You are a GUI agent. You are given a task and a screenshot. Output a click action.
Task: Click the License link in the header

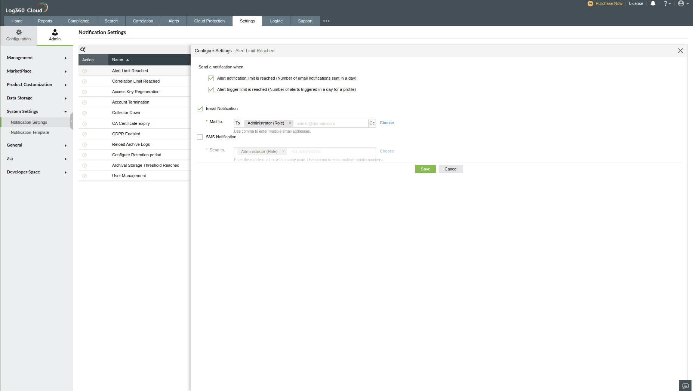[636, 3]
